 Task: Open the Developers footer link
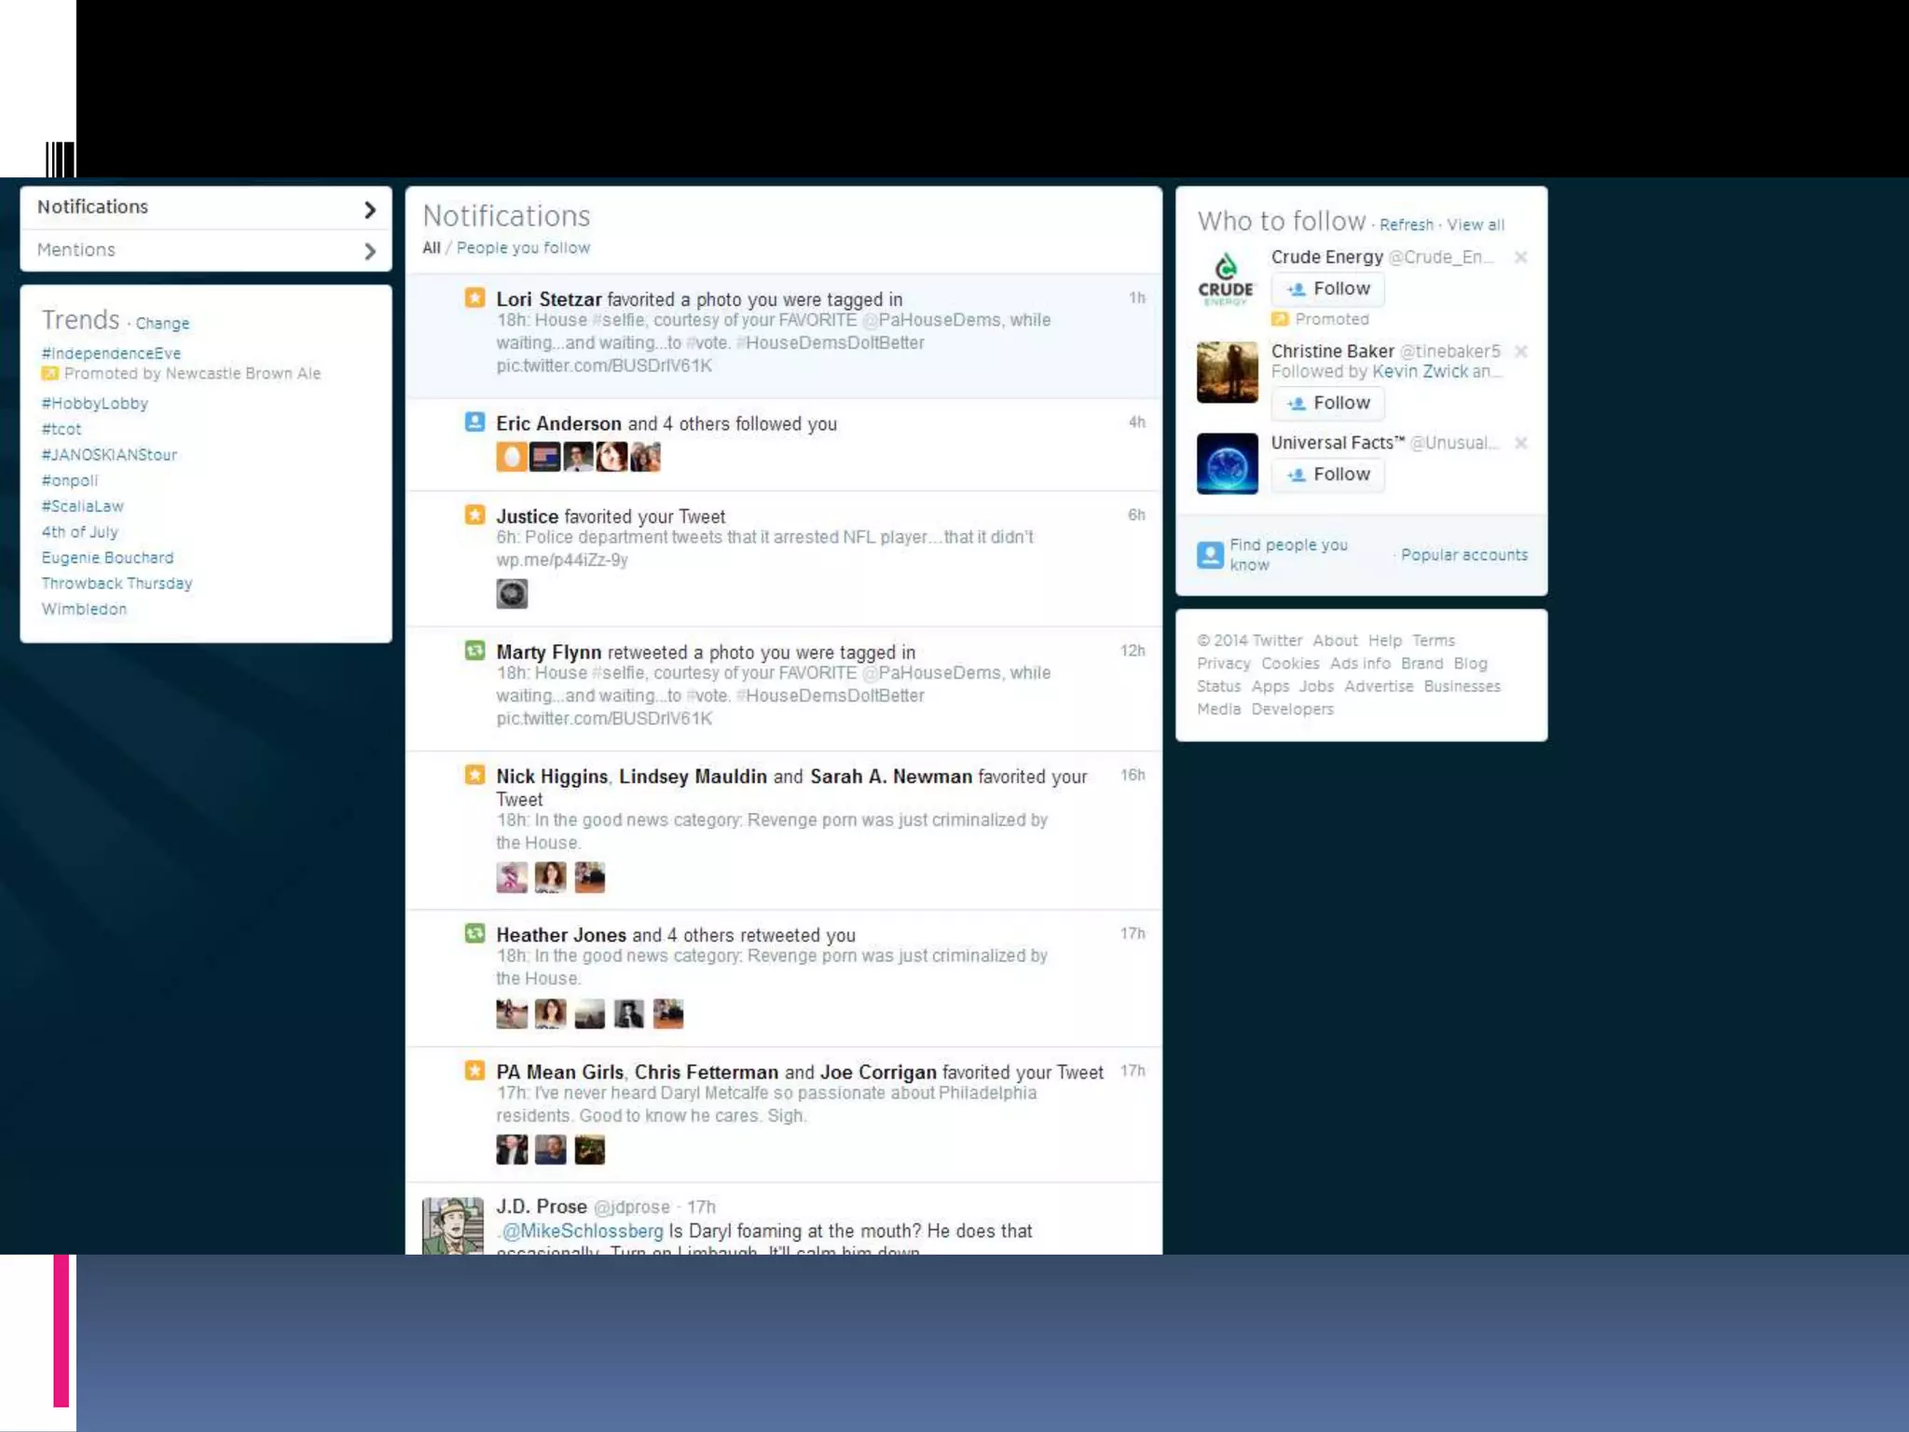coord(1292,709)
